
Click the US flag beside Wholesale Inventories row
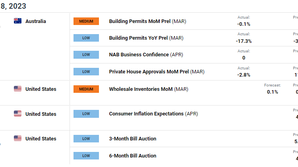tap(17, 89)
